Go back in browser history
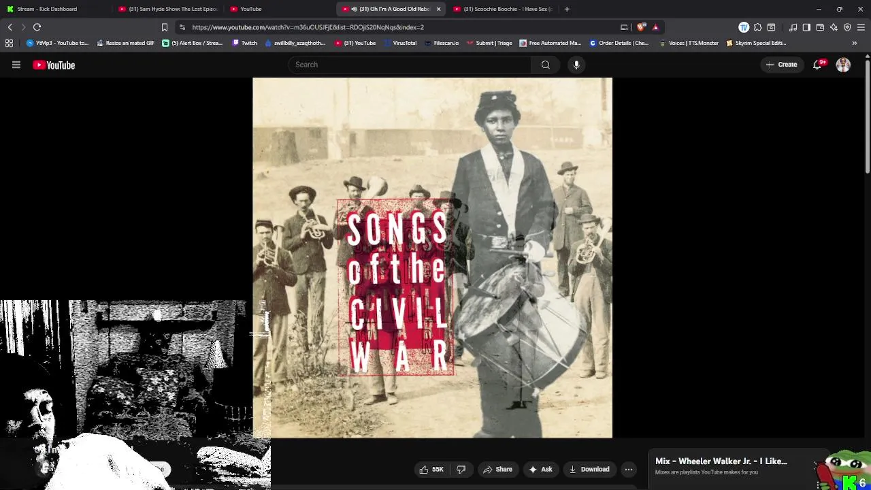Image resolution: width=871 pixels, height=490 pixels. coord(10,27)
